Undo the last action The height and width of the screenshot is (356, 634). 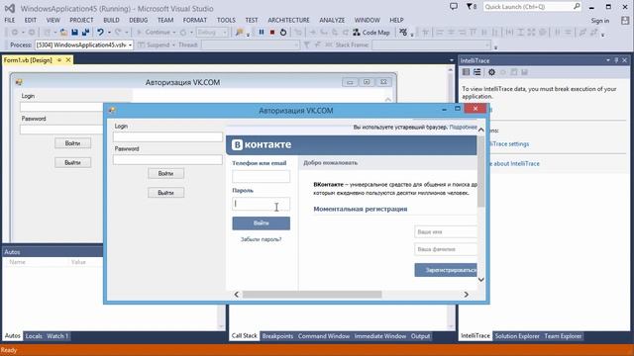coord(100,33)
